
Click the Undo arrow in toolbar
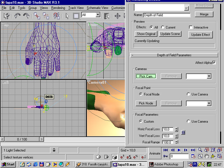pos(17,16)
